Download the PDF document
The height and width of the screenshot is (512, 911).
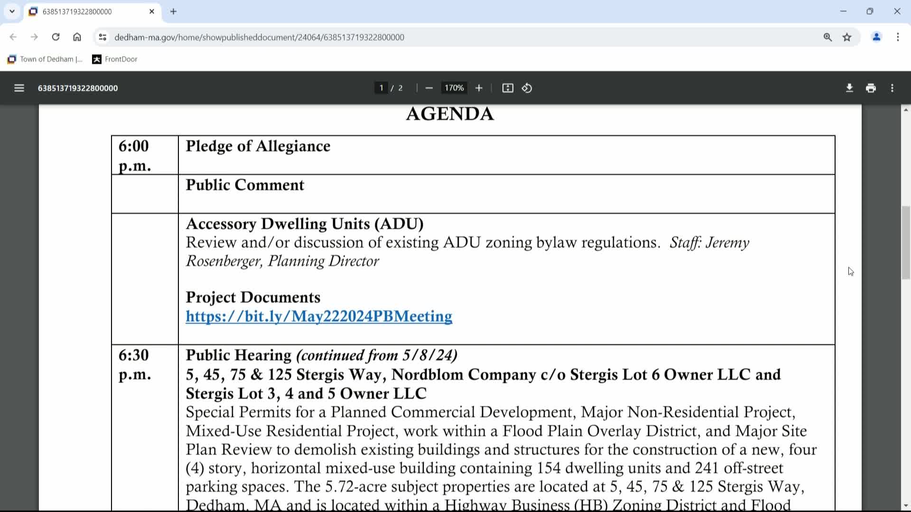(x=849, y=88)
